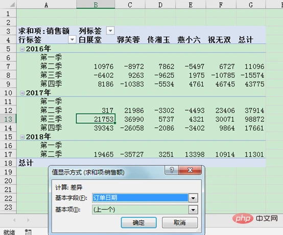Open the 基本项 dropdown arrow
The image size is (283, 235).
click(x=193, y=210)
